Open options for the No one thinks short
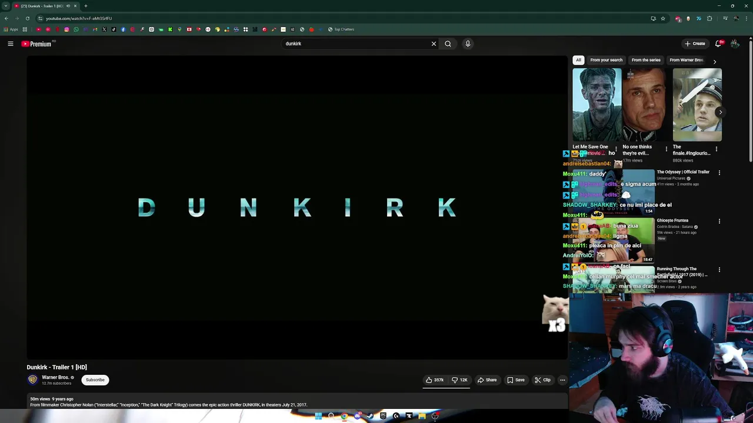 point(666,149)
